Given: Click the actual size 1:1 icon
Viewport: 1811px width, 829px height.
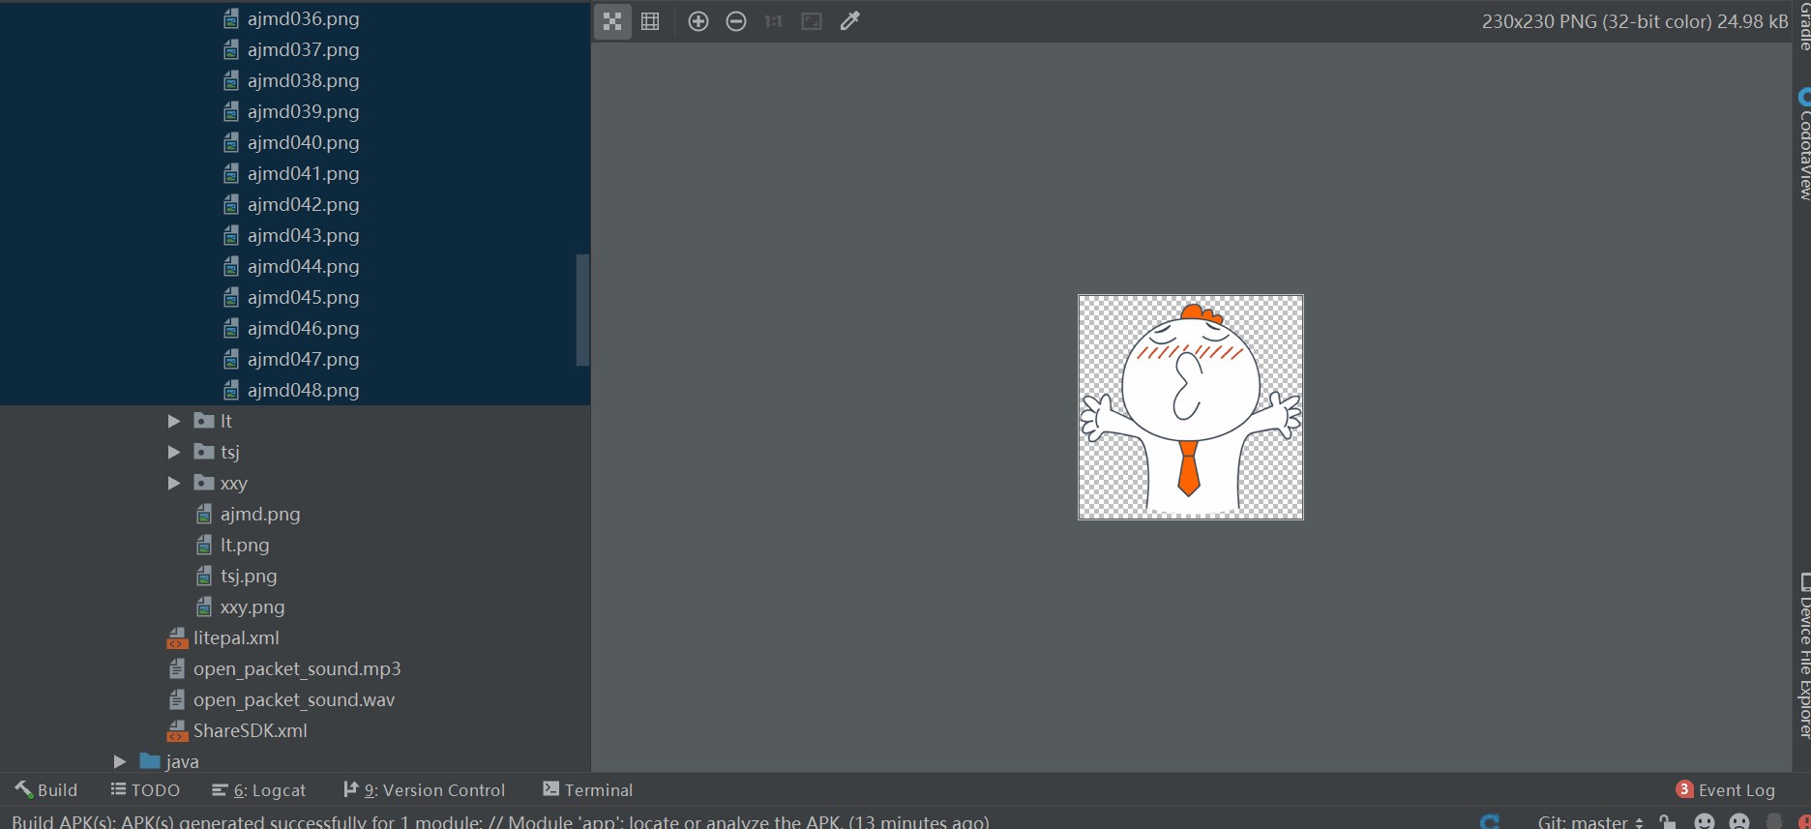Looking at the screenshot, I should click(773, 21).
